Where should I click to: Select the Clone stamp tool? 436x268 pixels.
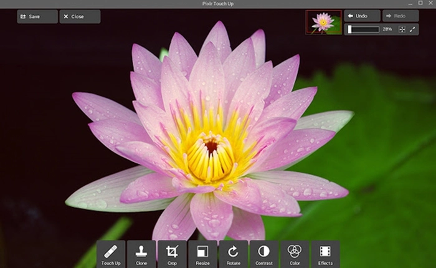[x=141, y=254]
